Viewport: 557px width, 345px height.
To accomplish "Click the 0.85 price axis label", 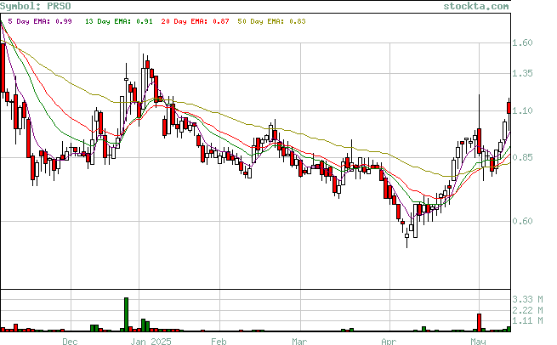I will [522, 157].
